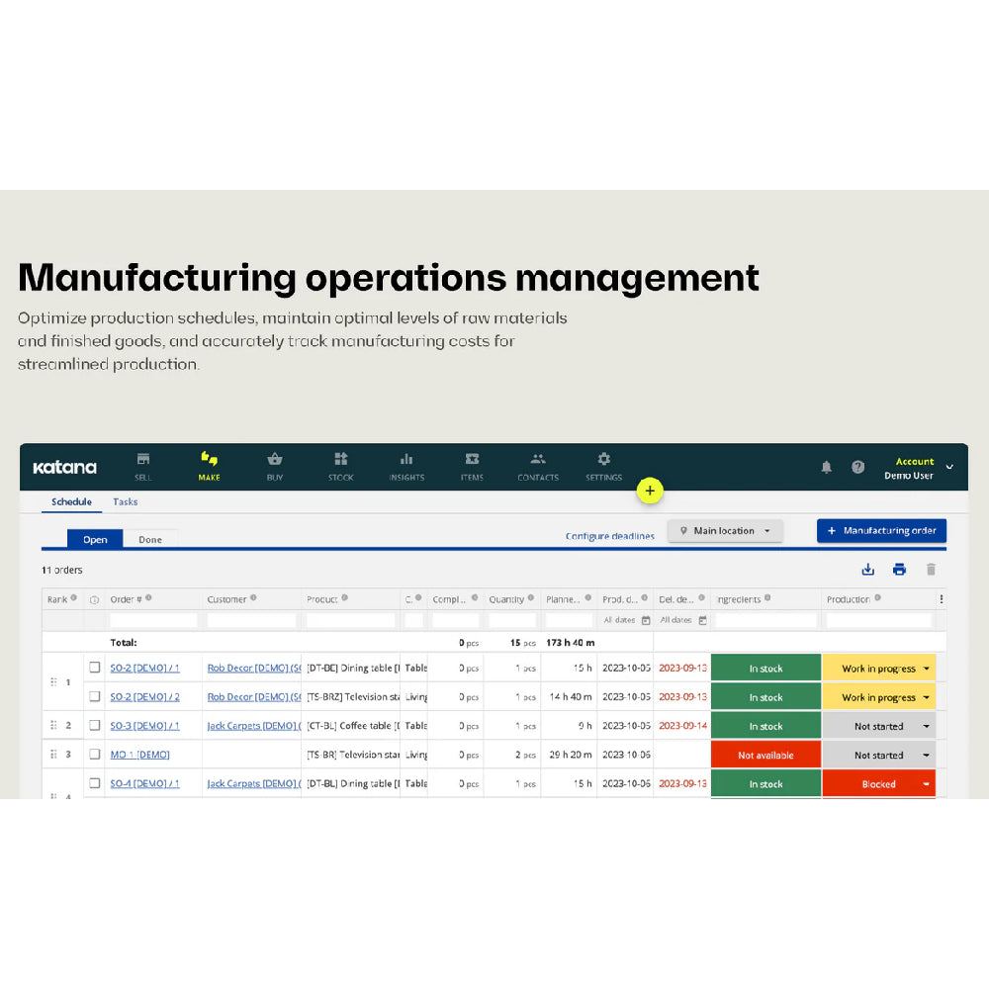Tick the checkbox for MO-1 [DEMO]
The image size is (989, 989).
pos(95,755)
